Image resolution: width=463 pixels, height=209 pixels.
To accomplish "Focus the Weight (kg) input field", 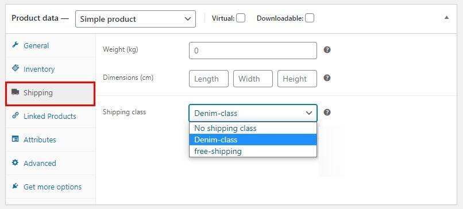I will [x=253, y=51].
